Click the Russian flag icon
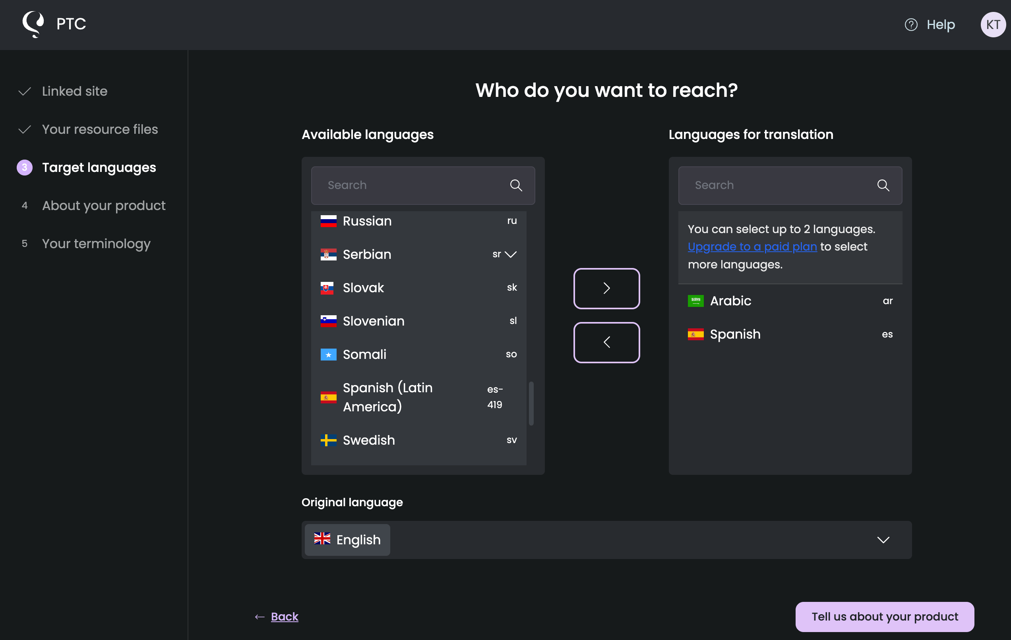The height and width of the screenshot is (640, 1011). point(328,221)
